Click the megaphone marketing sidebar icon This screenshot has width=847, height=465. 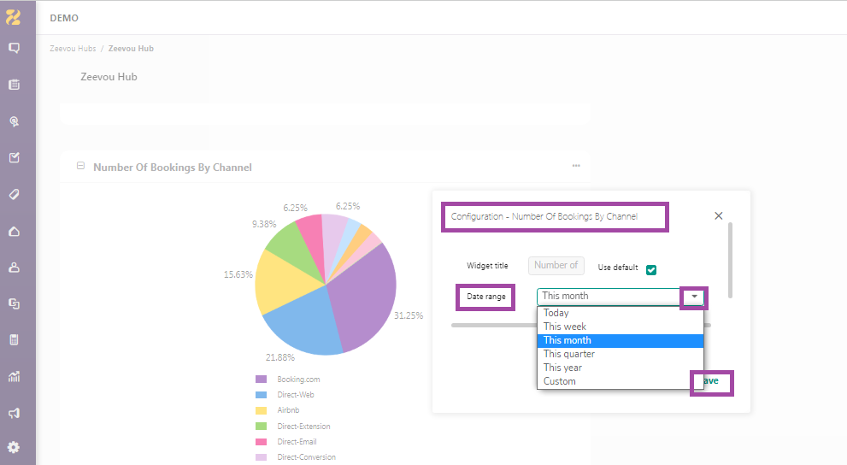coord(15,413)
